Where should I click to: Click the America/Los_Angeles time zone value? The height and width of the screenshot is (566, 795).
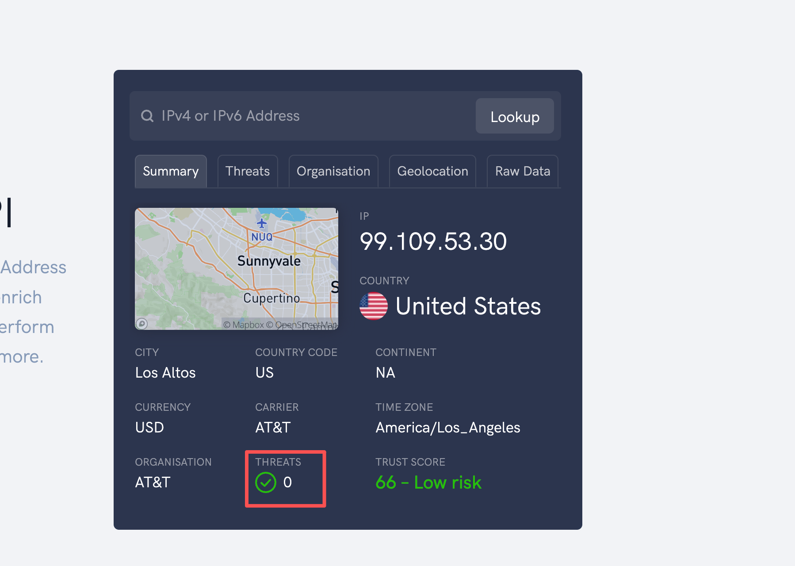[x=448, y=428]
